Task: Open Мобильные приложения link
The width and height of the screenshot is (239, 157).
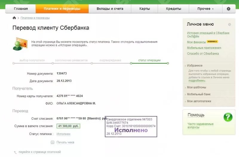Action: coord(204,48)
